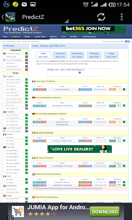Open the 1,000 Naira Bonus! navigation link

point(89,37)
